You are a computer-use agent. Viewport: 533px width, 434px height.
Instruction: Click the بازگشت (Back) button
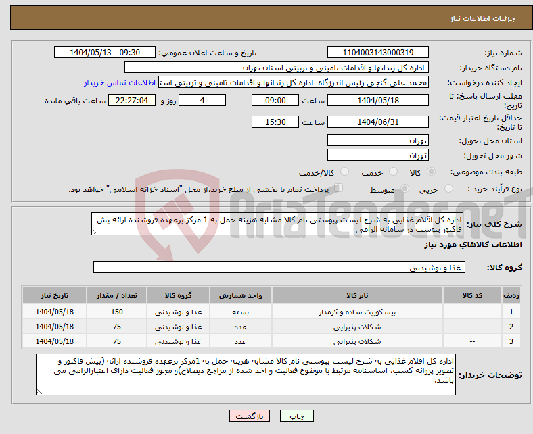250,416
